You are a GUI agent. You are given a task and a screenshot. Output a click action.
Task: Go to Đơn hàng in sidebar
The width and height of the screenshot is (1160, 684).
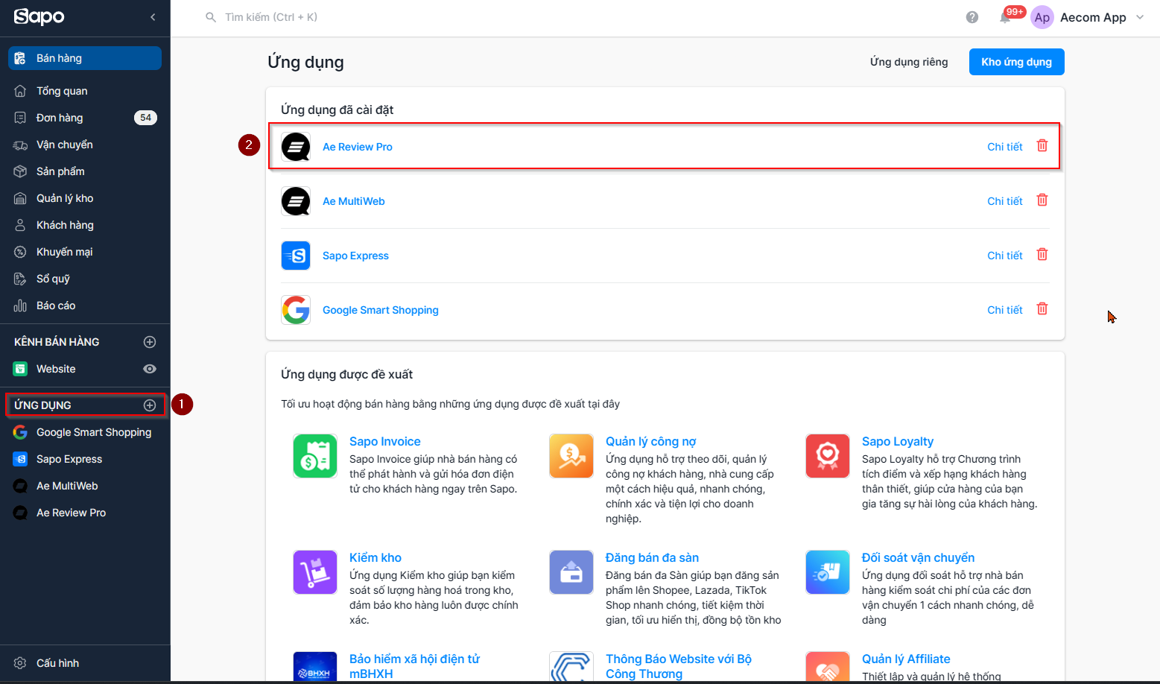tap(60, 118)
